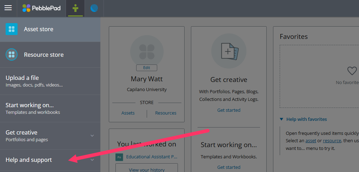Open the Resources store link
This screenshot has height=172, width=359.
point(166,113)
